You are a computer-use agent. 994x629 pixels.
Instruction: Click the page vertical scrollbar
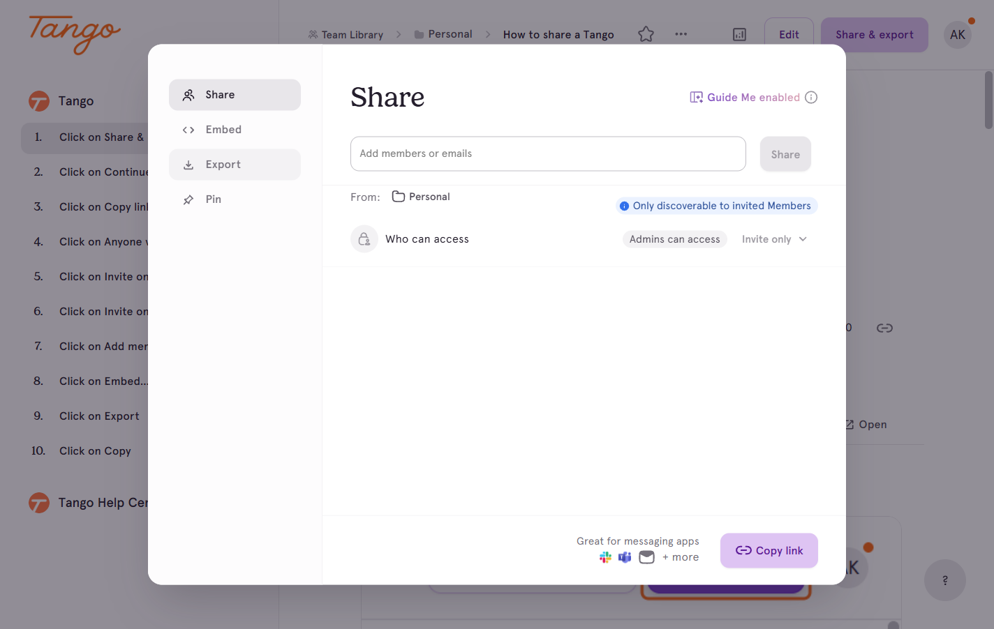coord(988,100)
